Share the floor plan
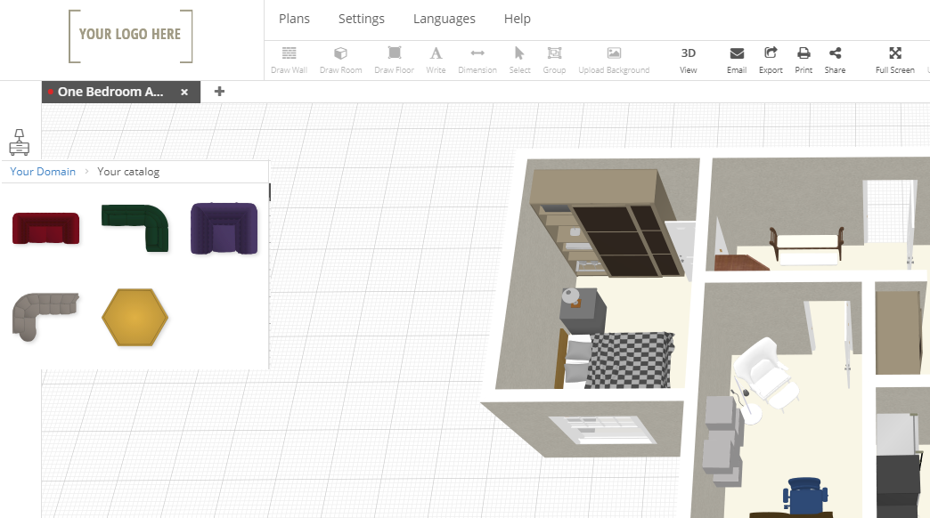Viewport: 930px width, 518px height. pos(835,60)
